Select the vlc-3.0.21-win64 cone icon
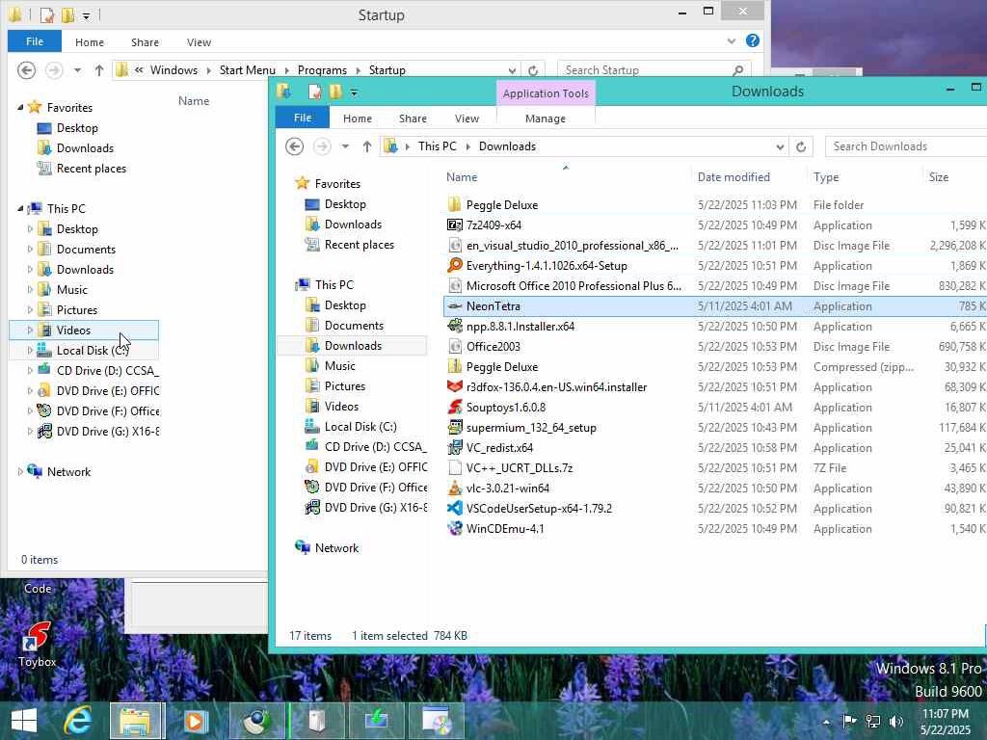The height and width of the screenshot is (740, 987). point(455,488)
